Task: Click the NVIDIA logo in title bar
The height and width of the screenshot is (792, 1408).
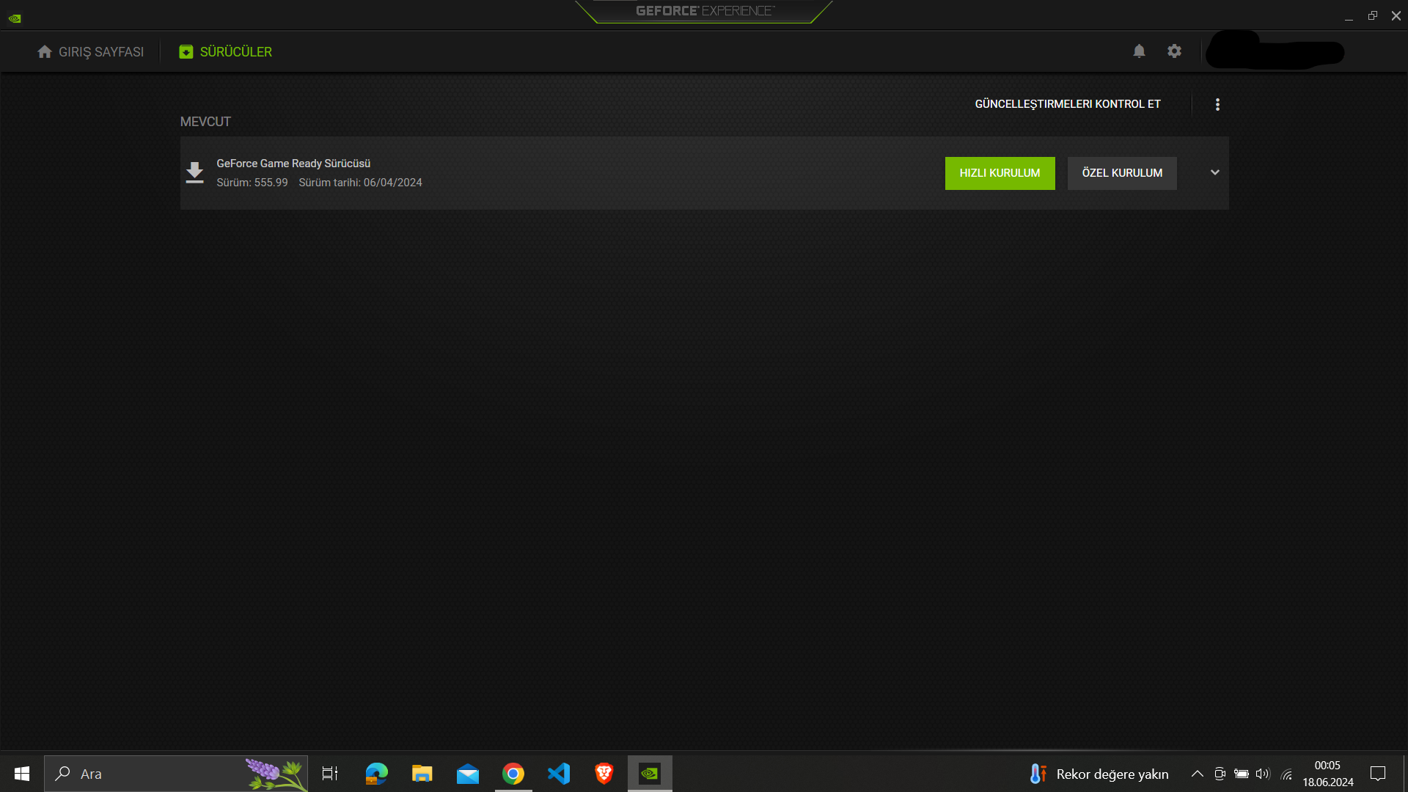Action: pyautogui.click(x=15, y=18)
